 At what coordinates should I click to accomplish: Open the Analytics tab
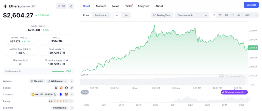click(x=143, y=6)
